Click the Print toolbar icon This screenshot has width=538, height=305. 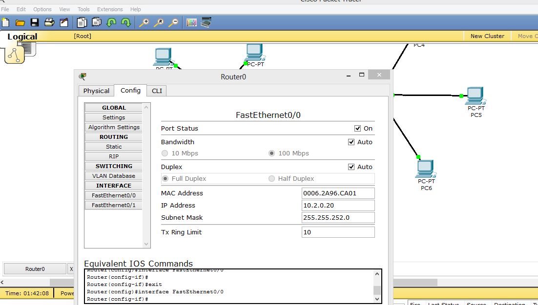click(49, 22)
